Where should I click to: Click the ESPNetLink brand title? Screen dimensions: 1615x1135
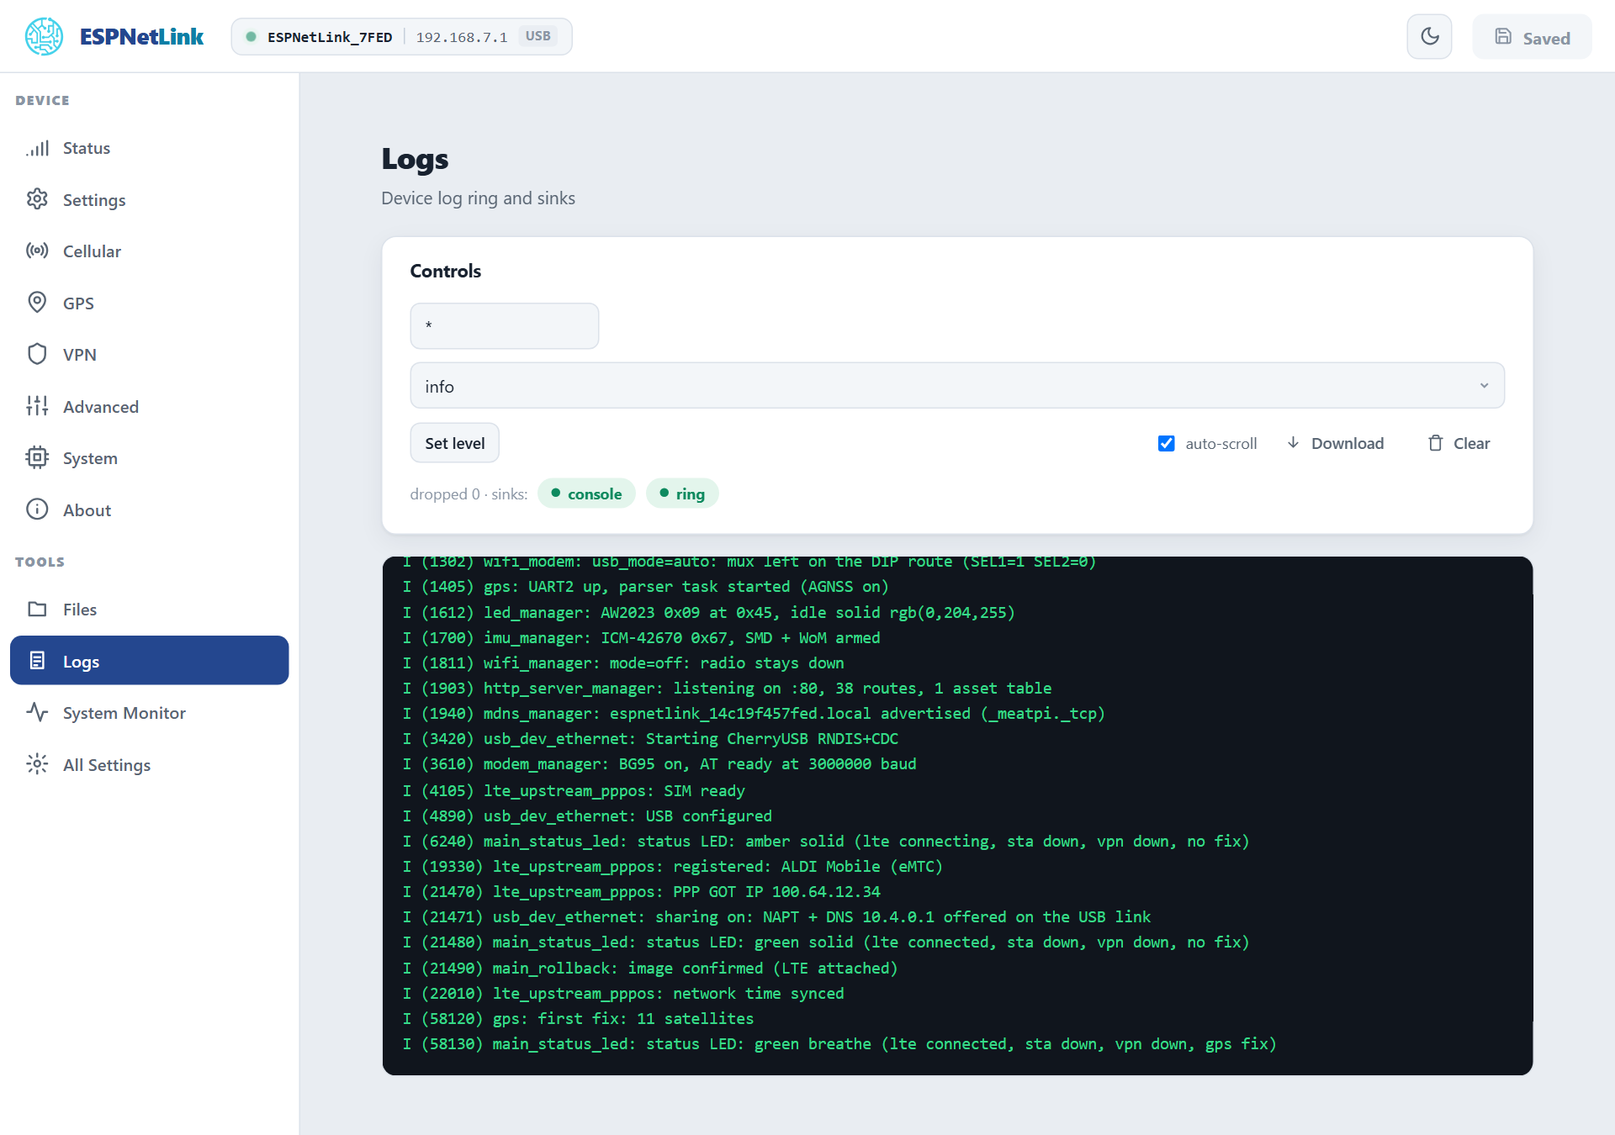(x=141, y=37)
